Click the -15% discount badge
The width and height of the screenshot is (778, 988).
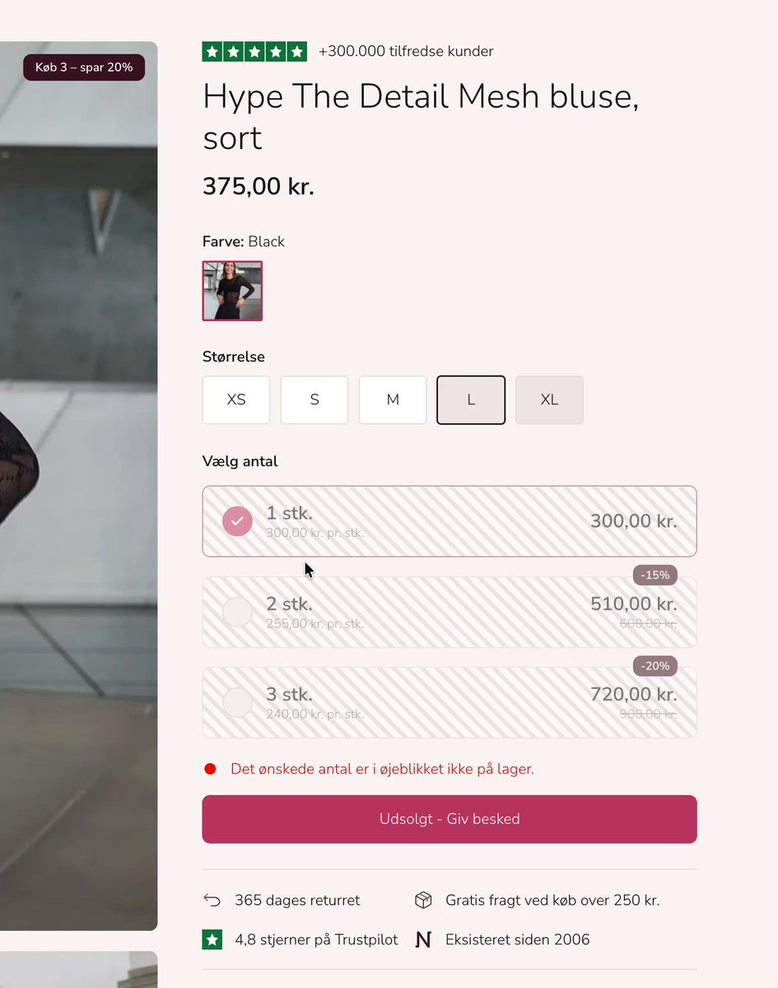click(655, 575)
